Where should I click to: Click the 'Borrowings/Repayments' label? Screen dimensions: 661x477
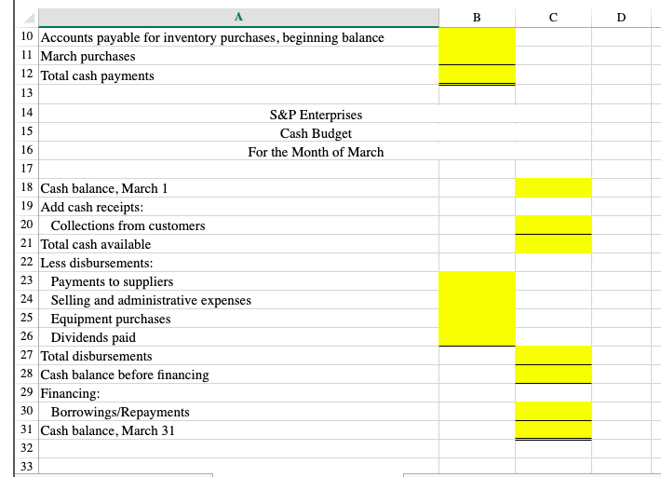[x=120, y=412]
